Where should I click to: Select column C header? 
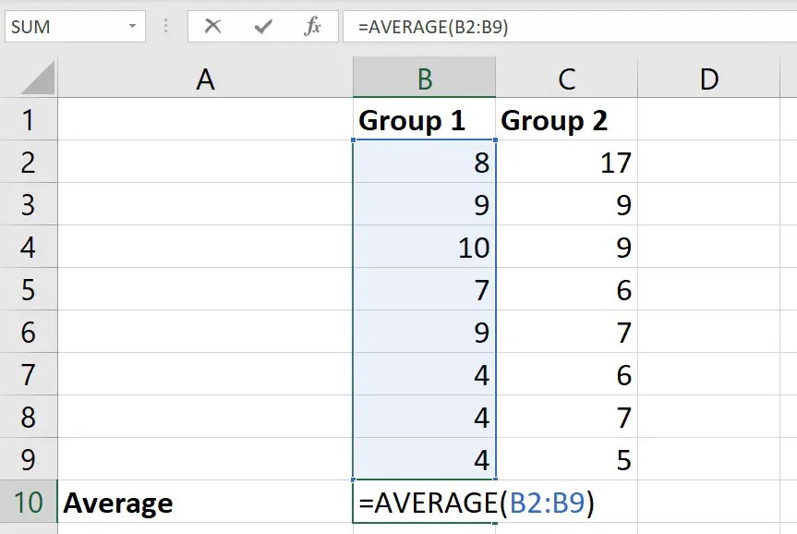coord(566,79)
